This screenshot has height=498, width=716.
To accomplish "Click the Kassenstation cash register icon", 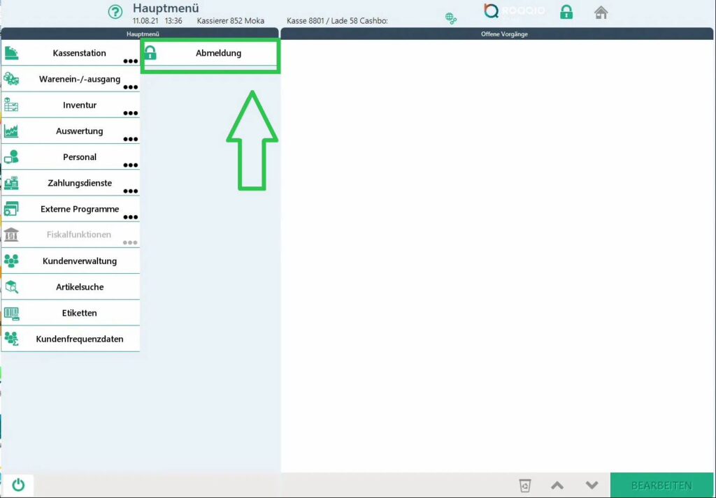I will [11, 53].
